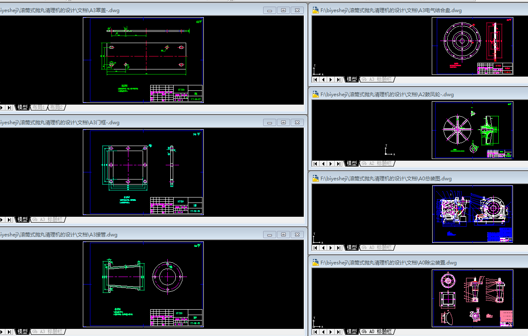Jump to last layout tab in A2鼓风轮 window
The height and width of the screenshot is (336, 528).
(x=338, y=164)
